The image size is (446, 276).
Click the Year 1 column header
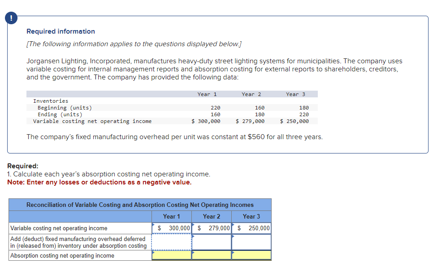coord(171,216)
